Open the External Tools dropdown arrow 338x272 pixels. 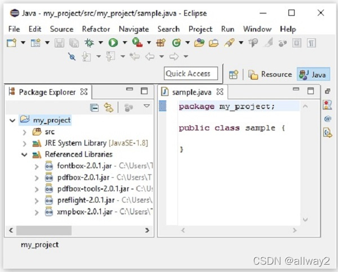149,42
